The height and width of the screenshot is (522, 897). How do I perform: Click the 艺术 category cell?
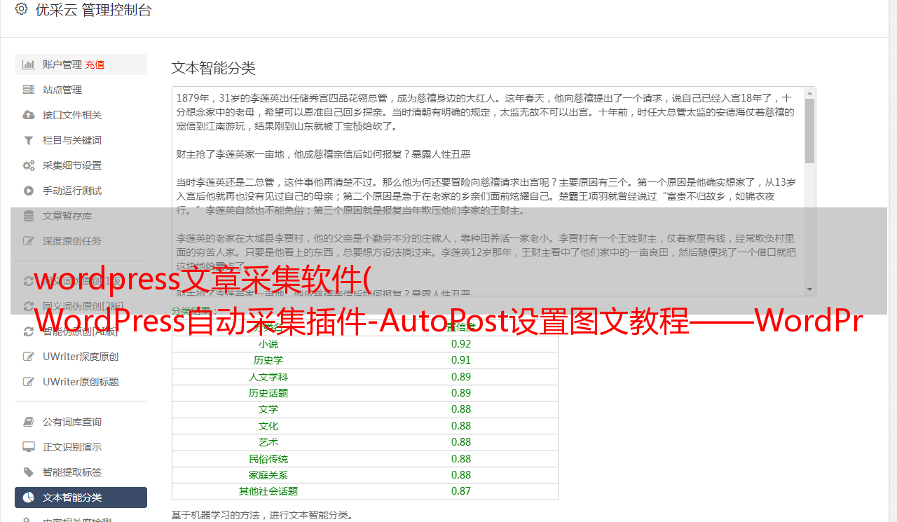(x=268, y=442)
